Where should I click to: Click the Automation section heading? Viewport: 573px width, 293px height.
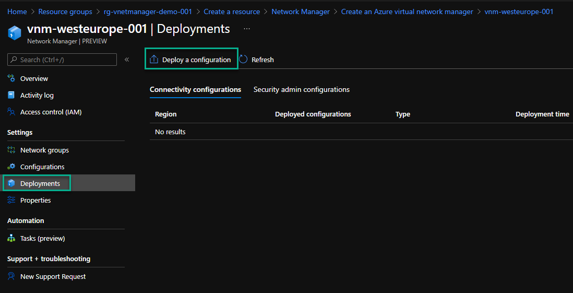26,220
